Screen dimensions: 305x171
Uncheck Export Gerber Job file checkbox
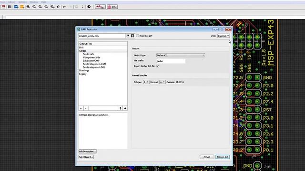(158, 66)
